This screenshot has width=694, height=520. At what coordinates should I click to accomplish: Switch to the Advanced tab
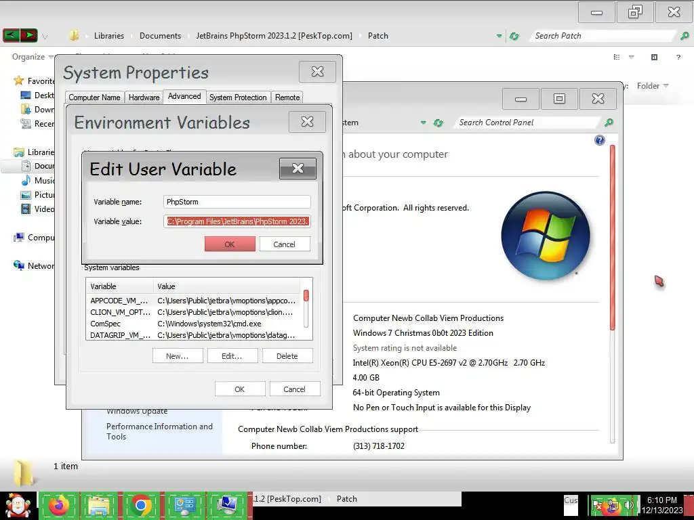tap(184, 96)
